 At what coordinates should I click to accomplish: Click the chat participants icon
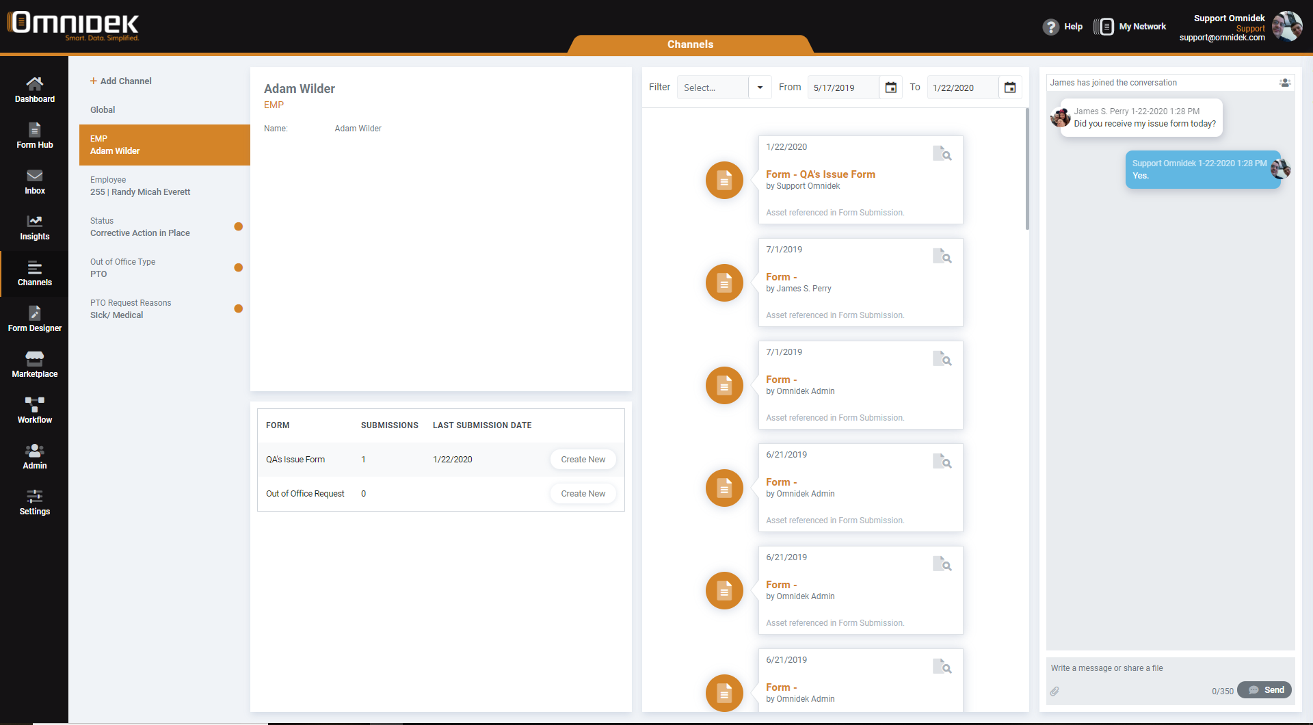pos(1284,83)
